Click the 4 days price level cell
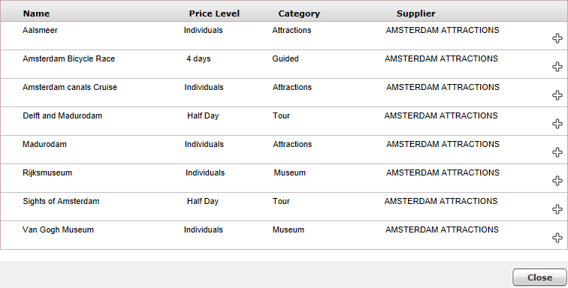The height and width of the screenshot is (288, 568). [x=198, y=58]
